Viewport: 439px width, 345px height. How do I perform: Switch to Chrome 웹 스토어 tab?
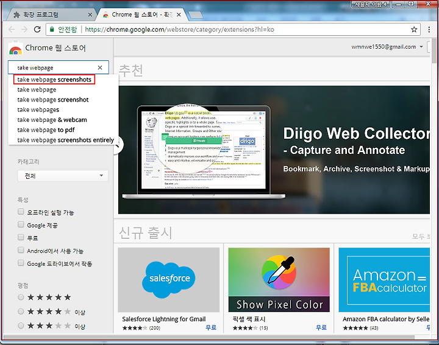pyautogui.click(x=143, y=15)
